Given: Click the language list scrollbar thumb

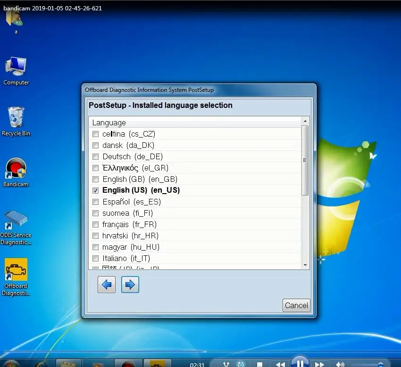Looking at the screenshot, I should 305,160.
